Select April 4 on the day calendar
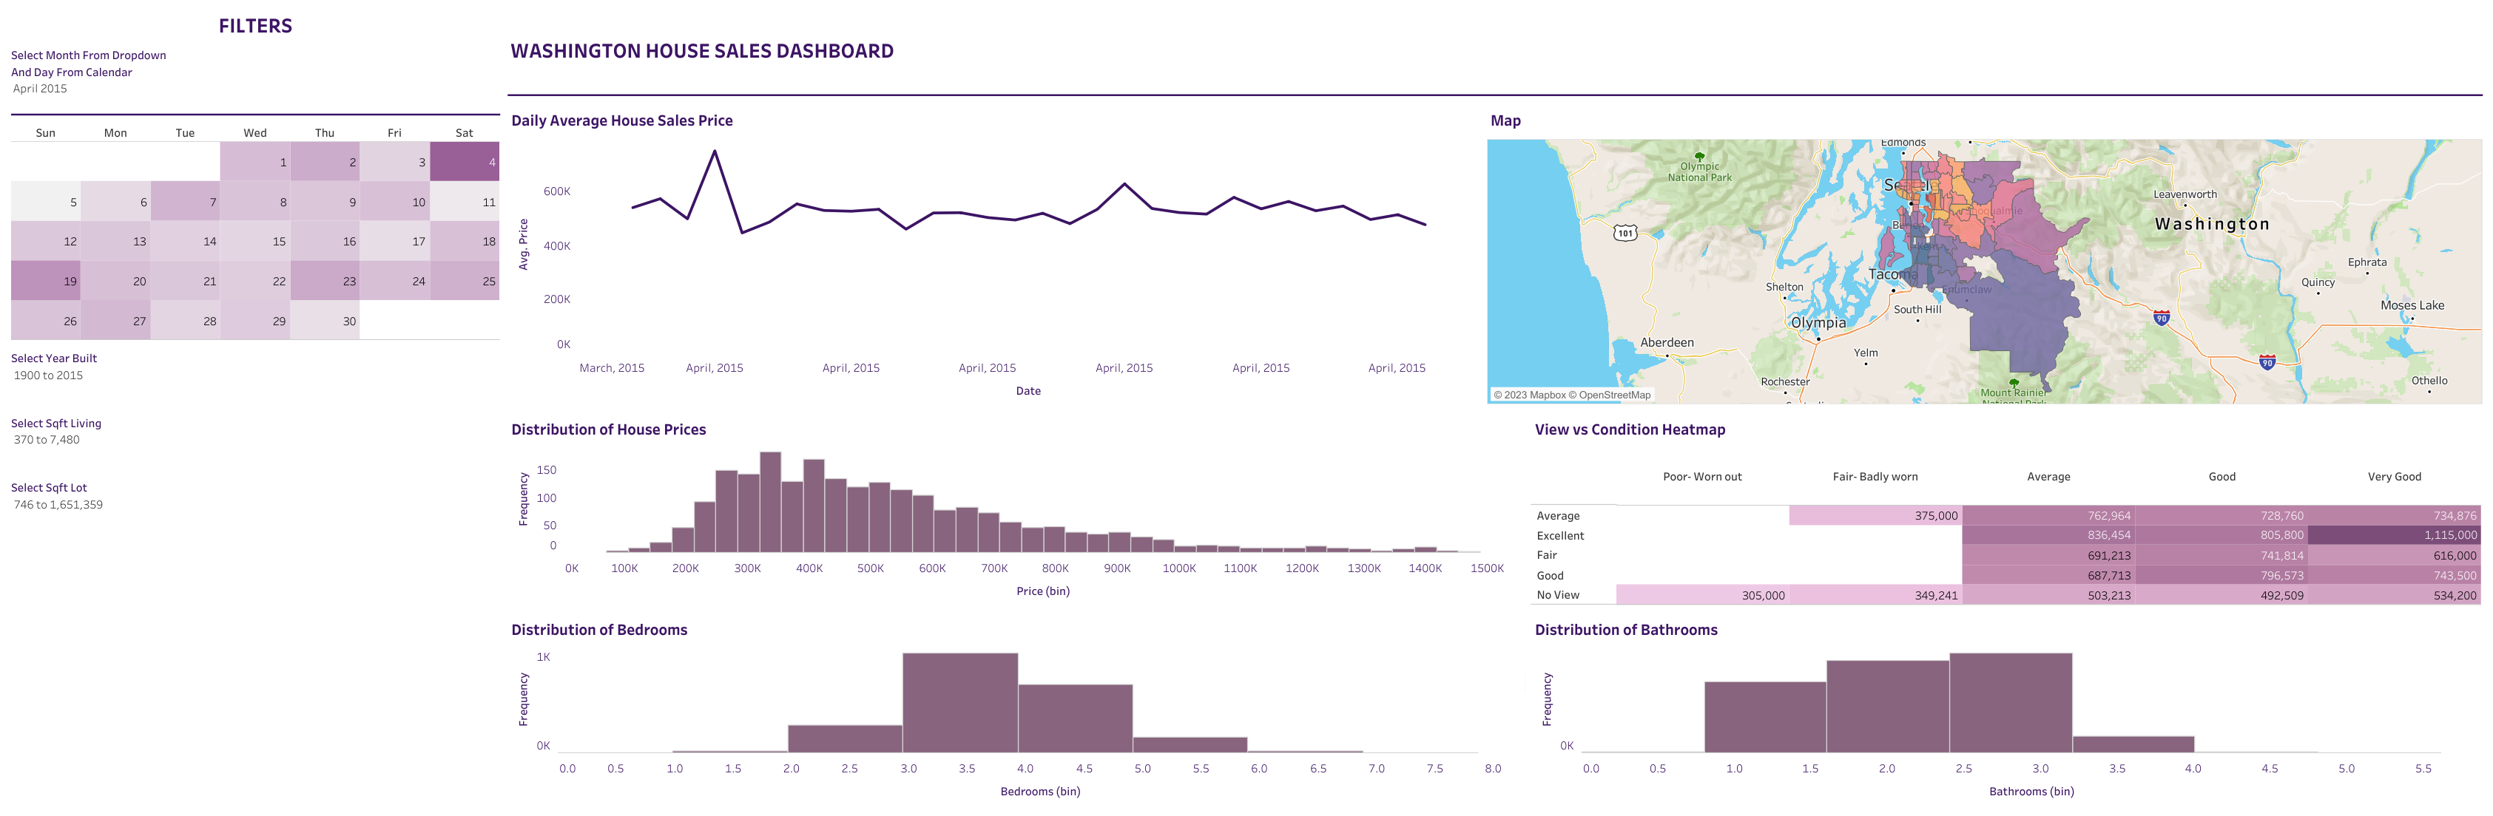 (464, 163)
